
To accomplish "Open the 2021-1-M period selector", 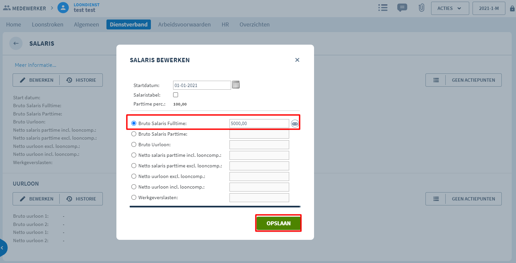I will point(488,8).
